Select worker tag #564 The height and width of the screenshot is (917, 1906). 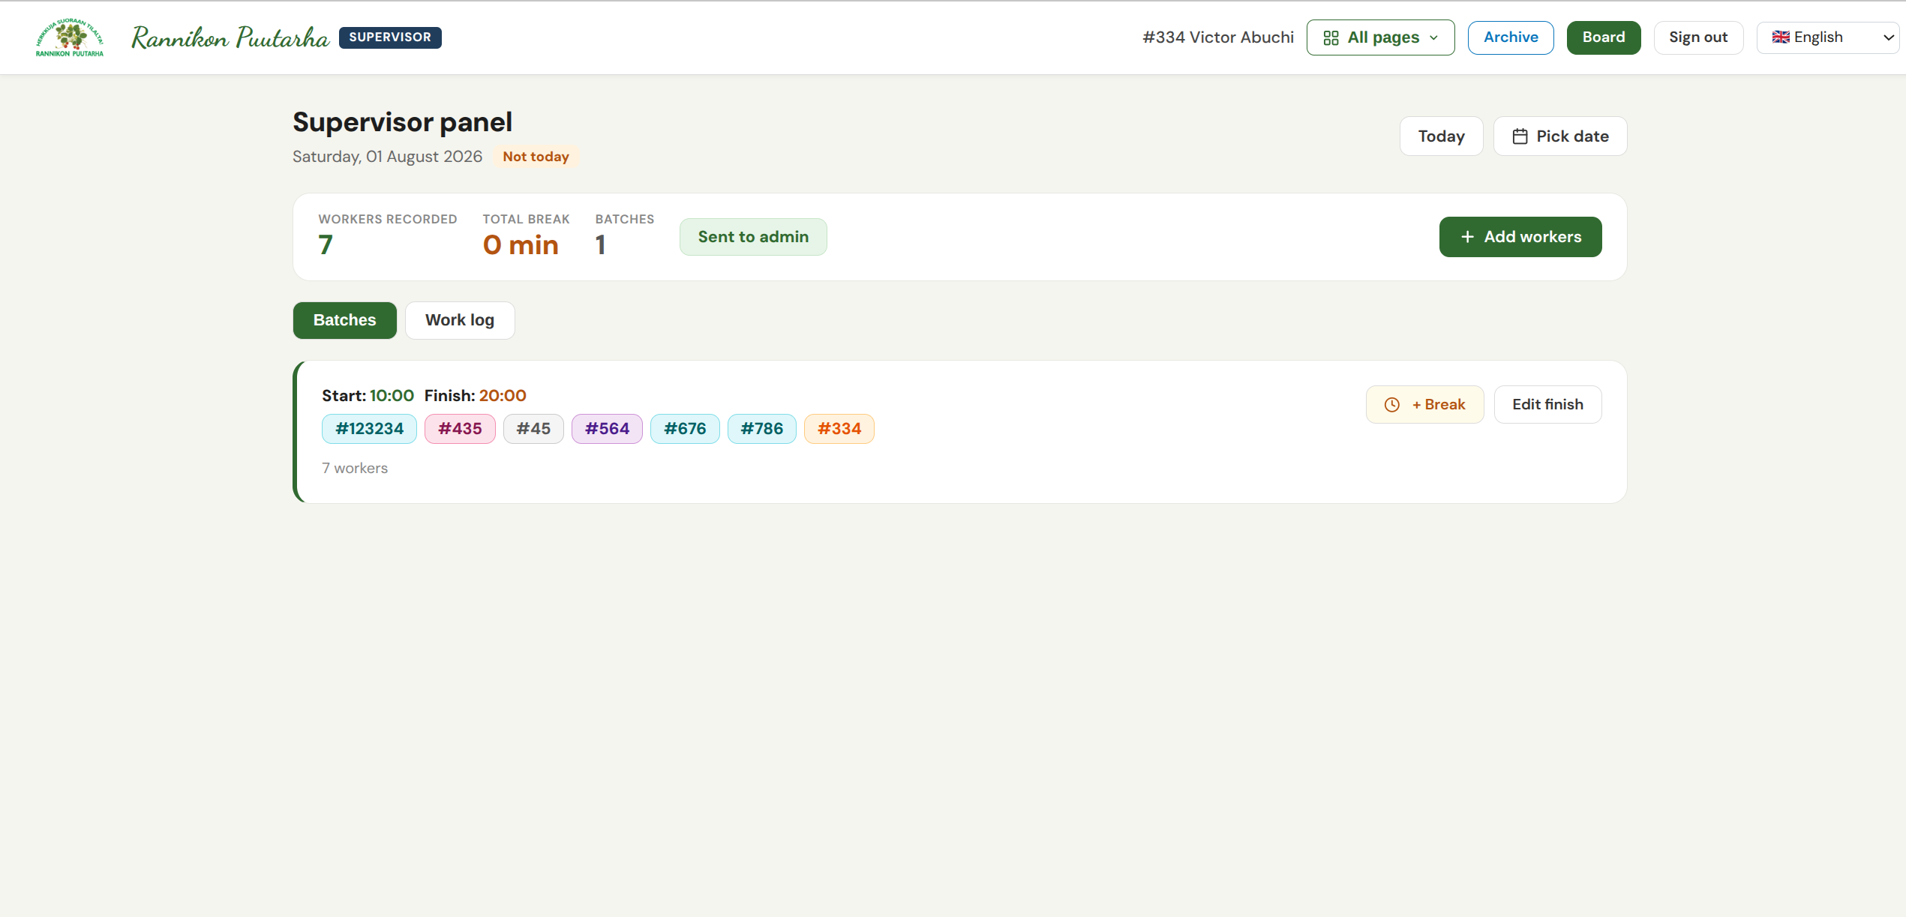coord(607,429)
